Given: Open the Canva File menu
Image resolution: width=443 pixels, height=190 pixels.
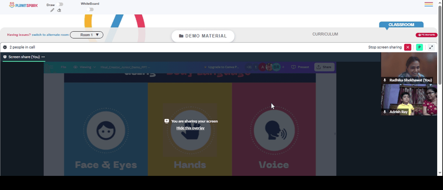Looking at the screenshot, I should point(63,67).
